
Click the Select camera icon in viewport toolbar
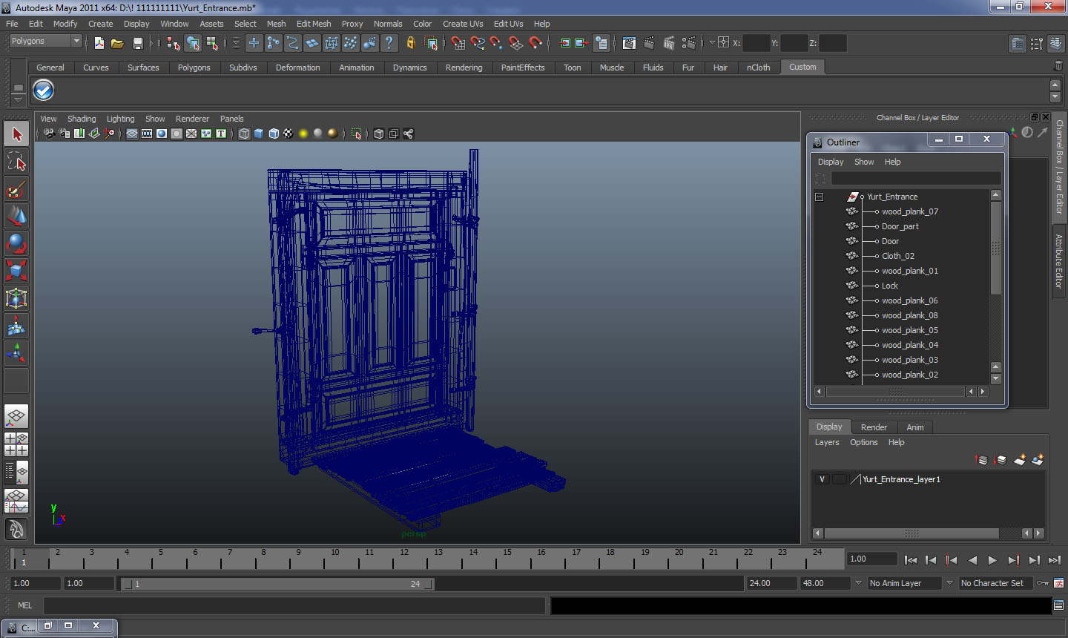(x=48, y=134)
